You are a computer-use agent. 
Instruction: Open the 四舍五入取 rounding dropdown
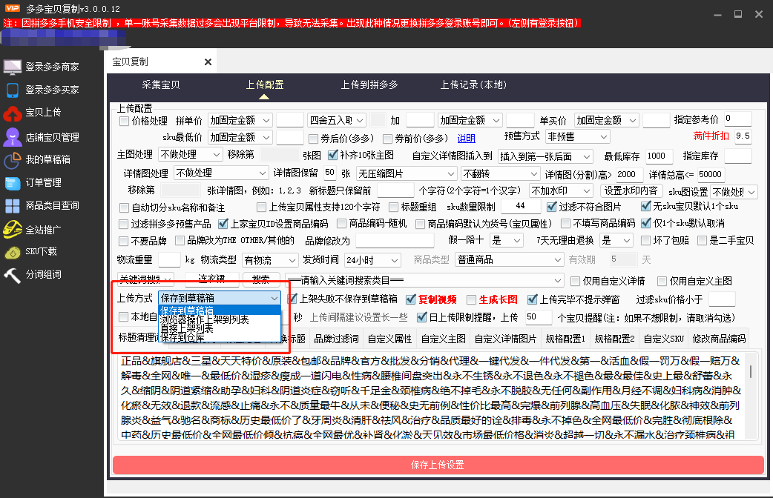pos(336,120)
